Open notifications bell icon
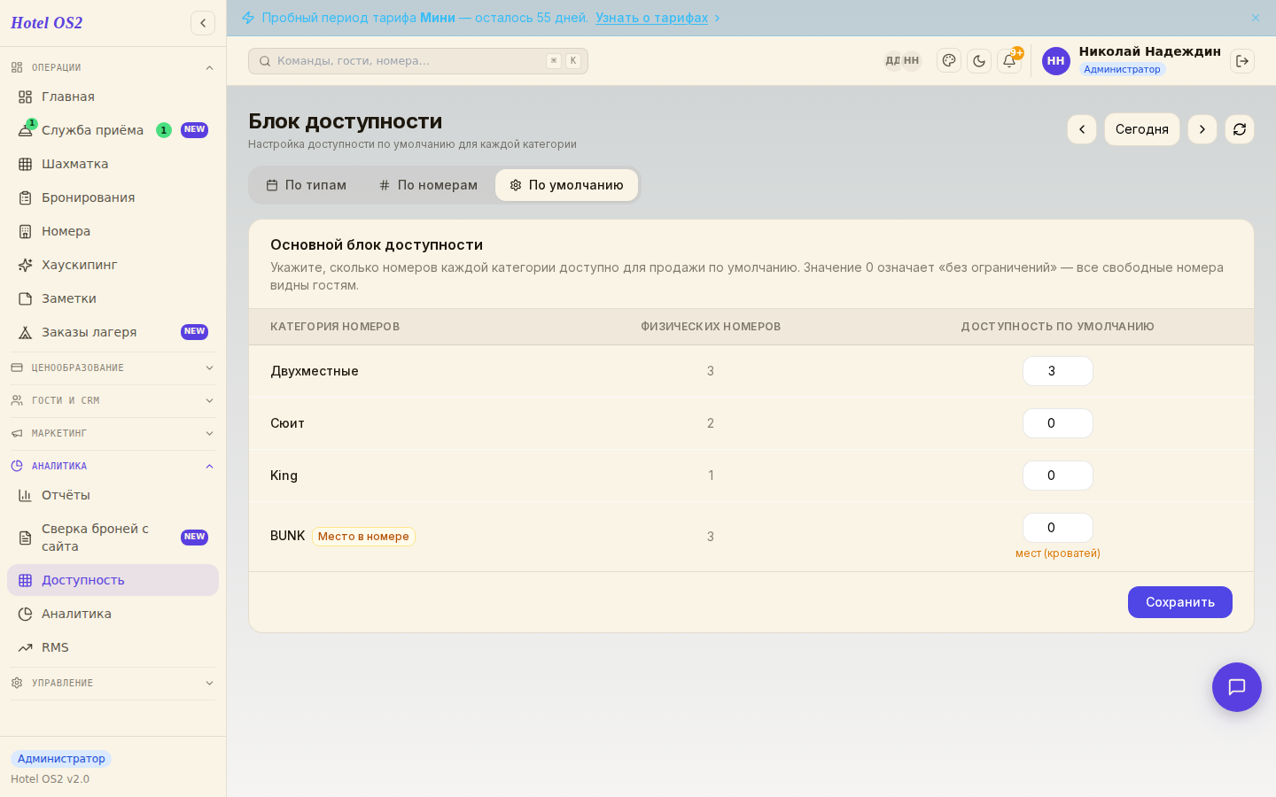Screen dimensions: 1276x797 tap(1009, 61)
